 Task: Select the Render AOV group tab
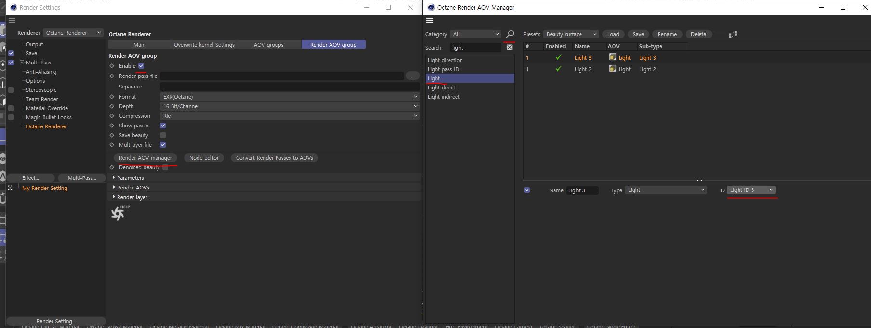[333, 45]
